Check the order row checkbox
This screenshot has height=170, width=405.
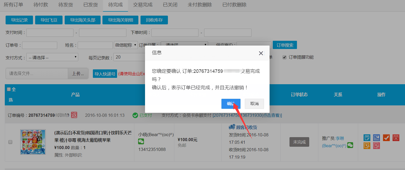coord(10,142)
